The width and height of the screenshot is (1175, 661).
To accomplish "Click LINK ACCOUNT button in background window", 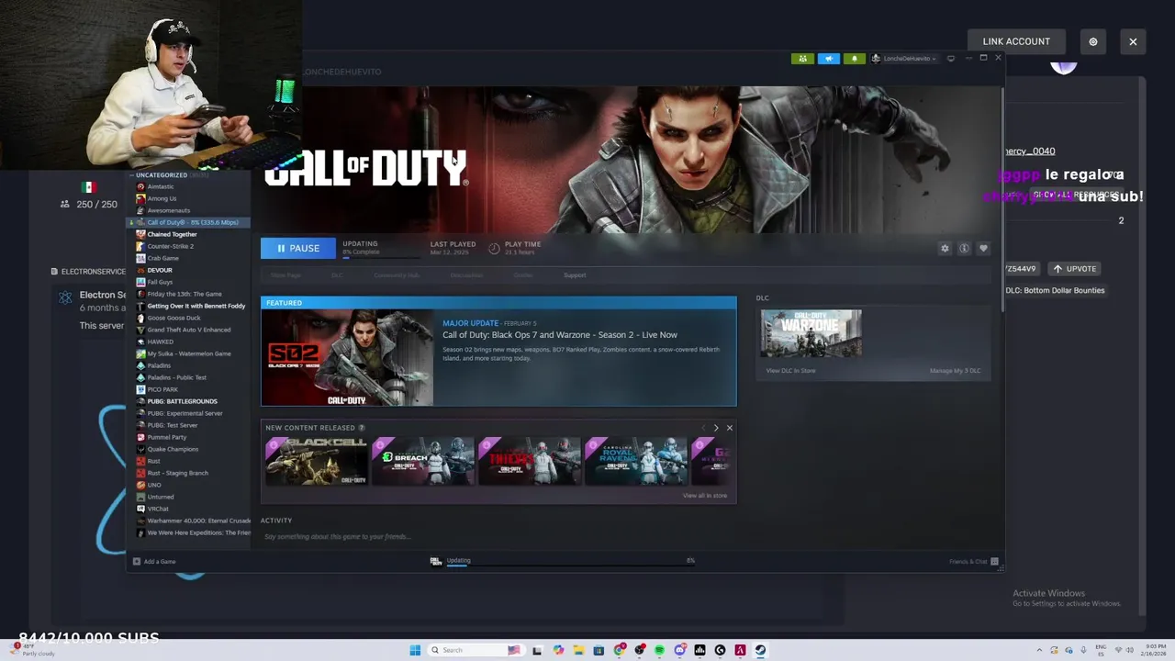I will [x=1016, y=41].
